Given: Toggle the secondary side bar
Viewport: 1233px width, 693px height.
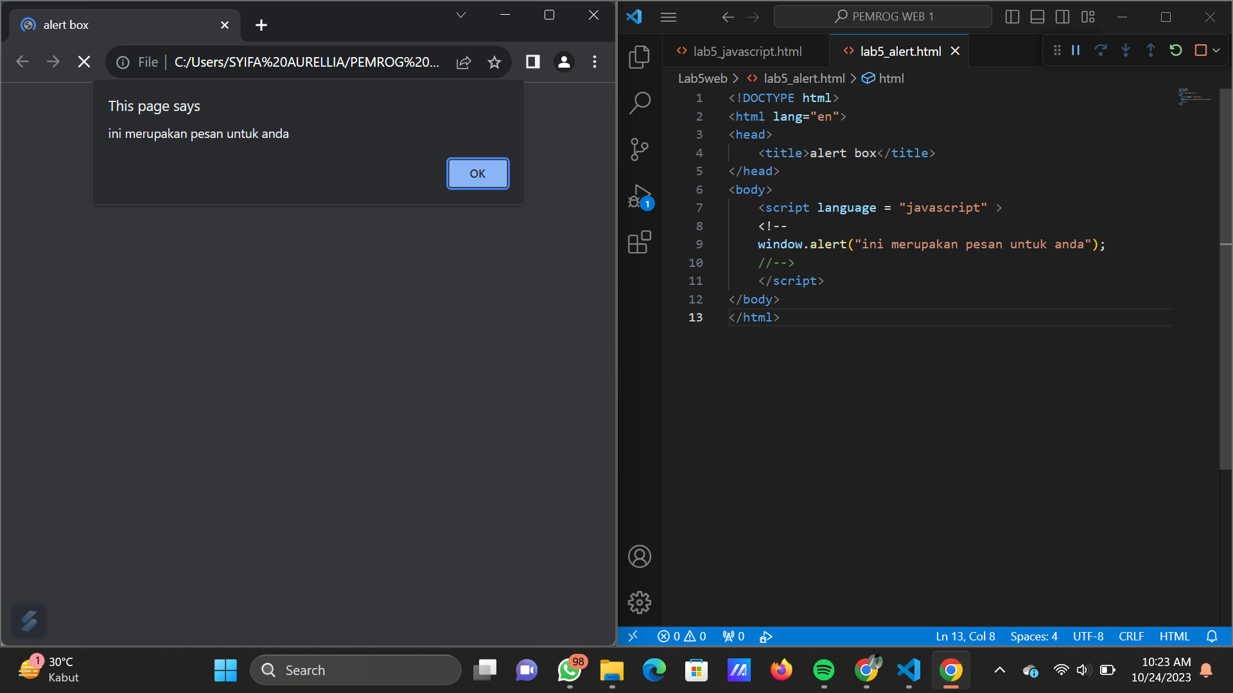Looking at the screenshot, I should click(1063, 17).
